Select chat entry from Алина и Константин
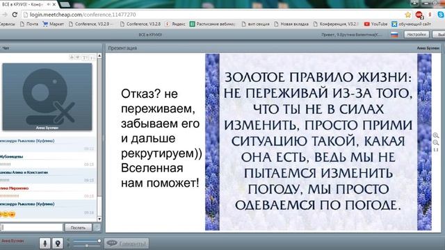The image size is (445, 250). [x=48, y=176]
